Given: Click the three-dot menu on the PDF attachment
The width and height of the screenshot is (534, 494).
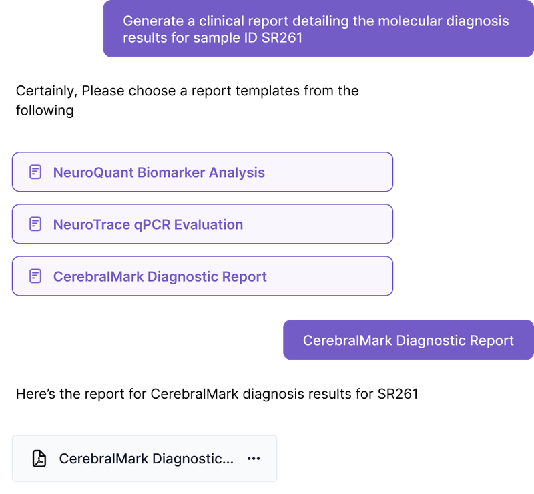Looking at the screenshot, I should 253,458.
